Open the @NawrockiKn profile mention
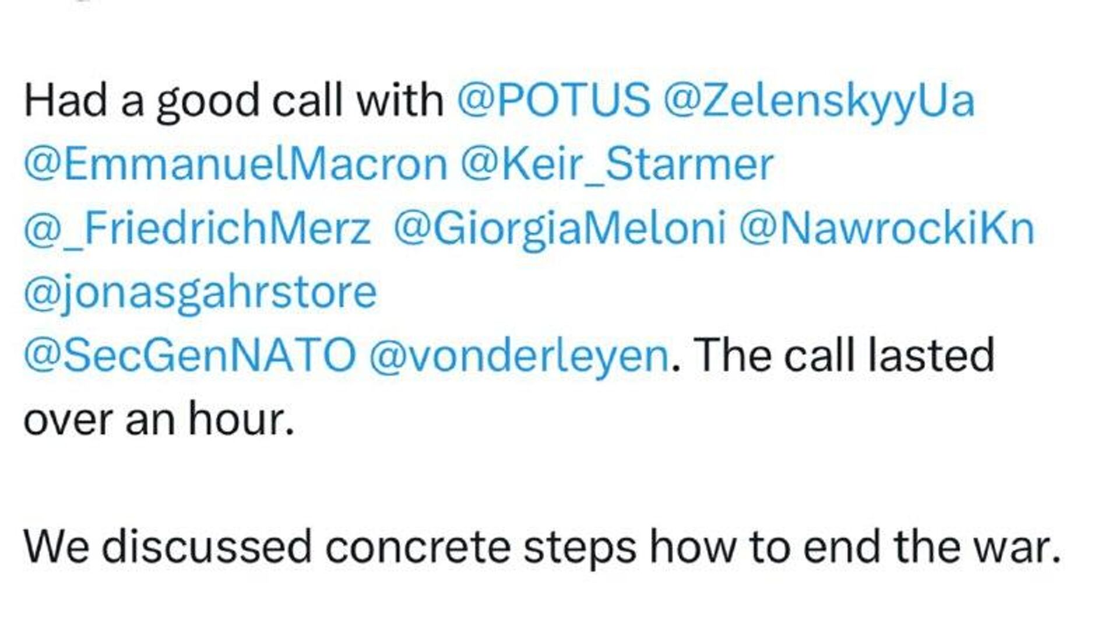 [x=886, y=228]
